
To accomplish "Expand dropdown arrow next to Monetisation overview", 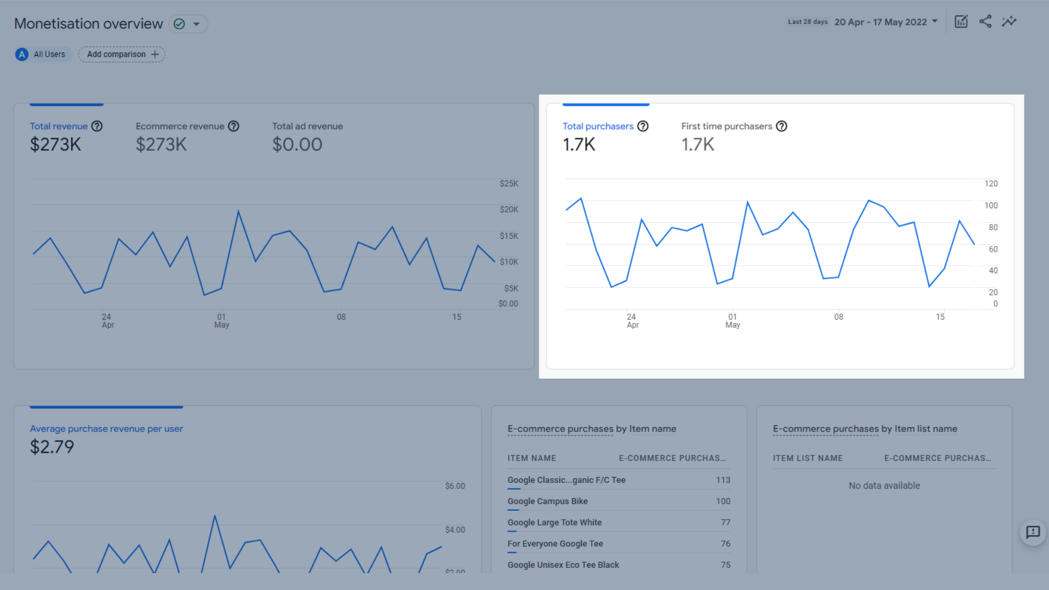I will [x=197, y=24].
